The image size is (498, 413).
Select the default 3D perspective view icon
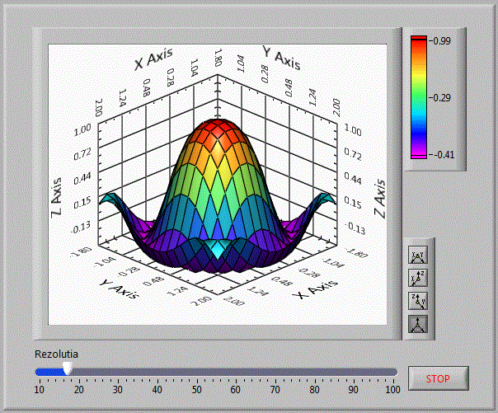(x=418, y=324)
